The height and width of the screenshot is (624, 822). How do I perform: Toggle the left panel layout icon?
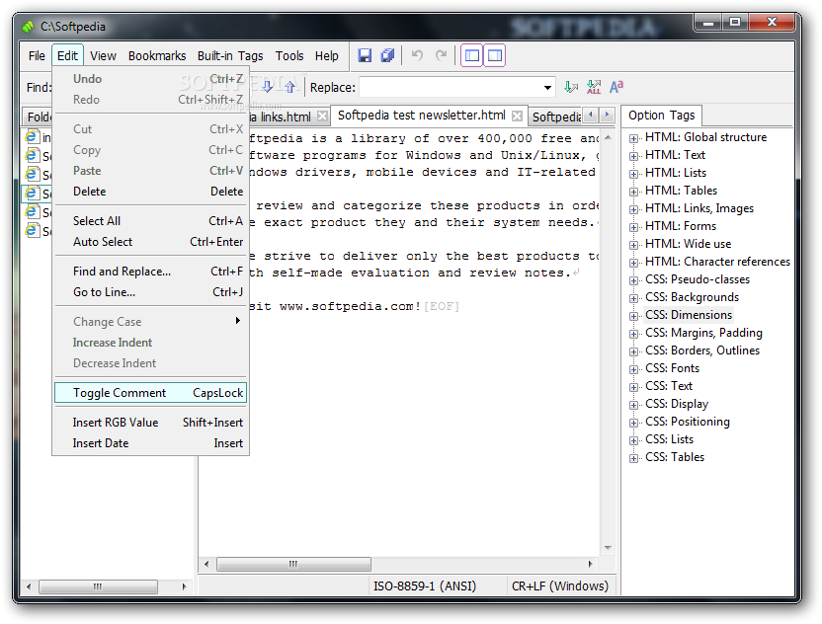coord(472,55)
